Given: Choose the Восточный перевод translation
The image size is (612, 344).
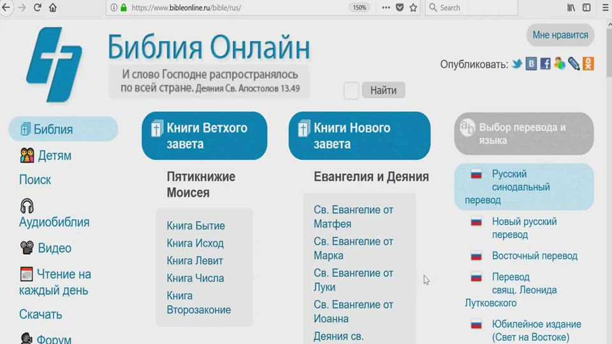Looking at the screenshot, I should (534, 256).
